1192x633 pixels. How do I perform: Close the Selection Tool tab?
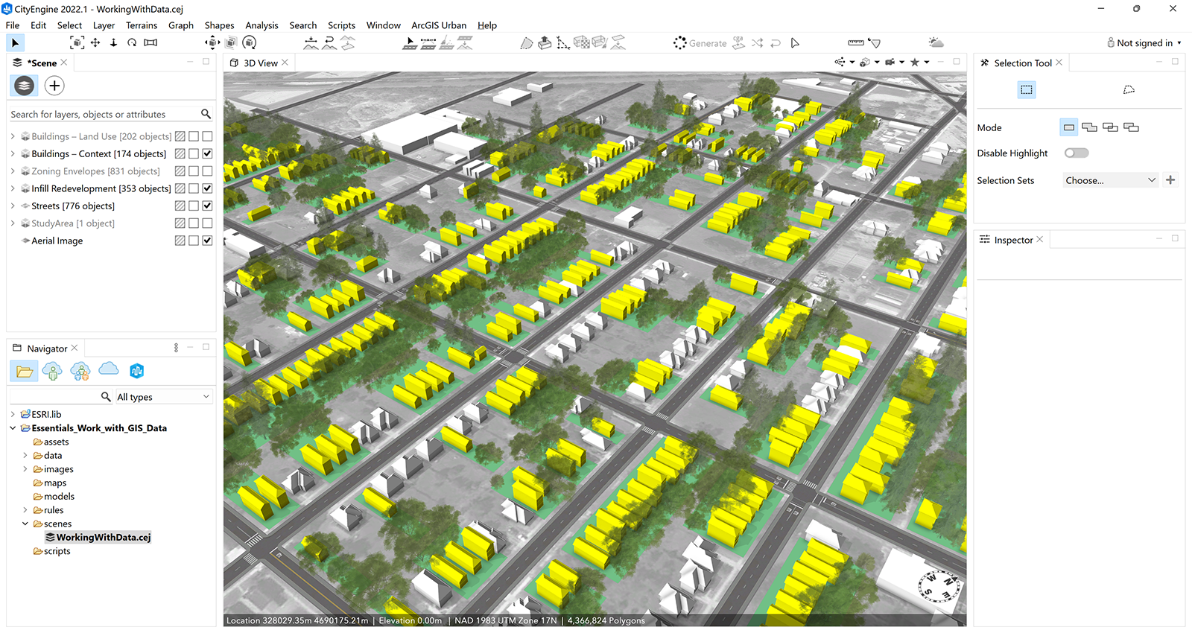coord(1059,63)
